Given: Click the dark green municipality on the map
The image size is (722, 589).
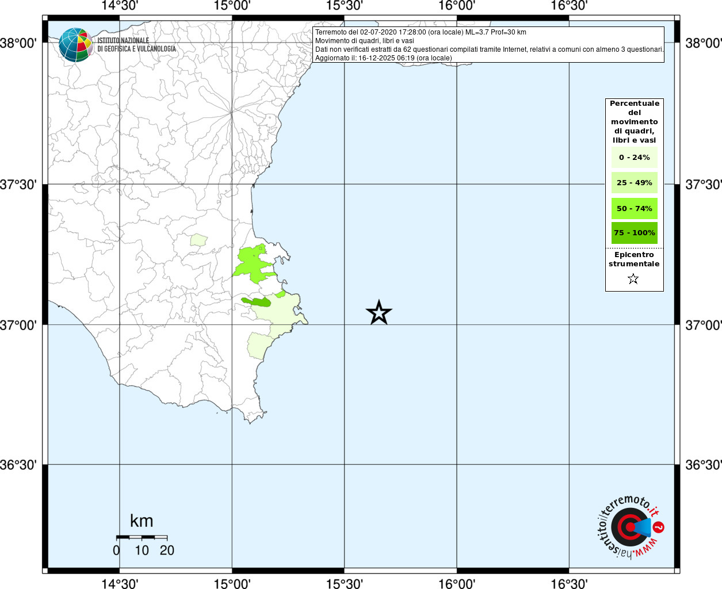Looking at the screenshot, I should (257, 301).
